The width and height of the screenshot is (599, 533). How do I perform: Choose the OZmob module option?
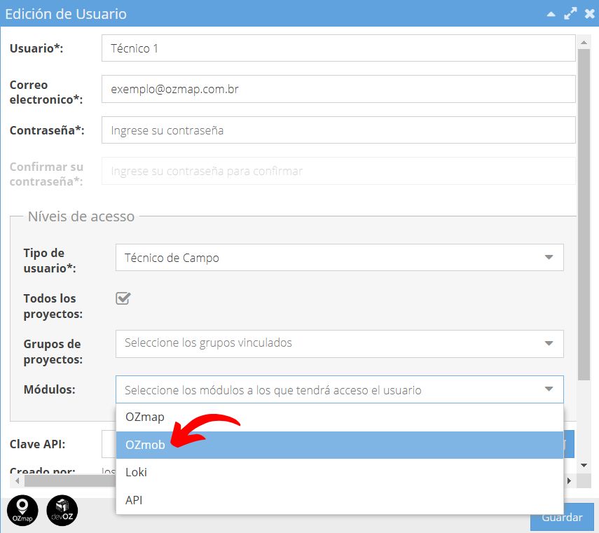click(340, 445)
